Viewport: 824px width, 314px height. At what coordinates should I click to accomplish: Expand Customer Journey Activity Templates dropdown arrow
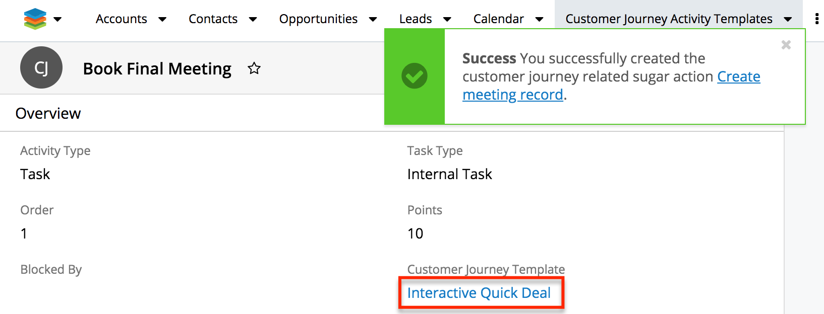pyautogui.click(x=788, y=20)
